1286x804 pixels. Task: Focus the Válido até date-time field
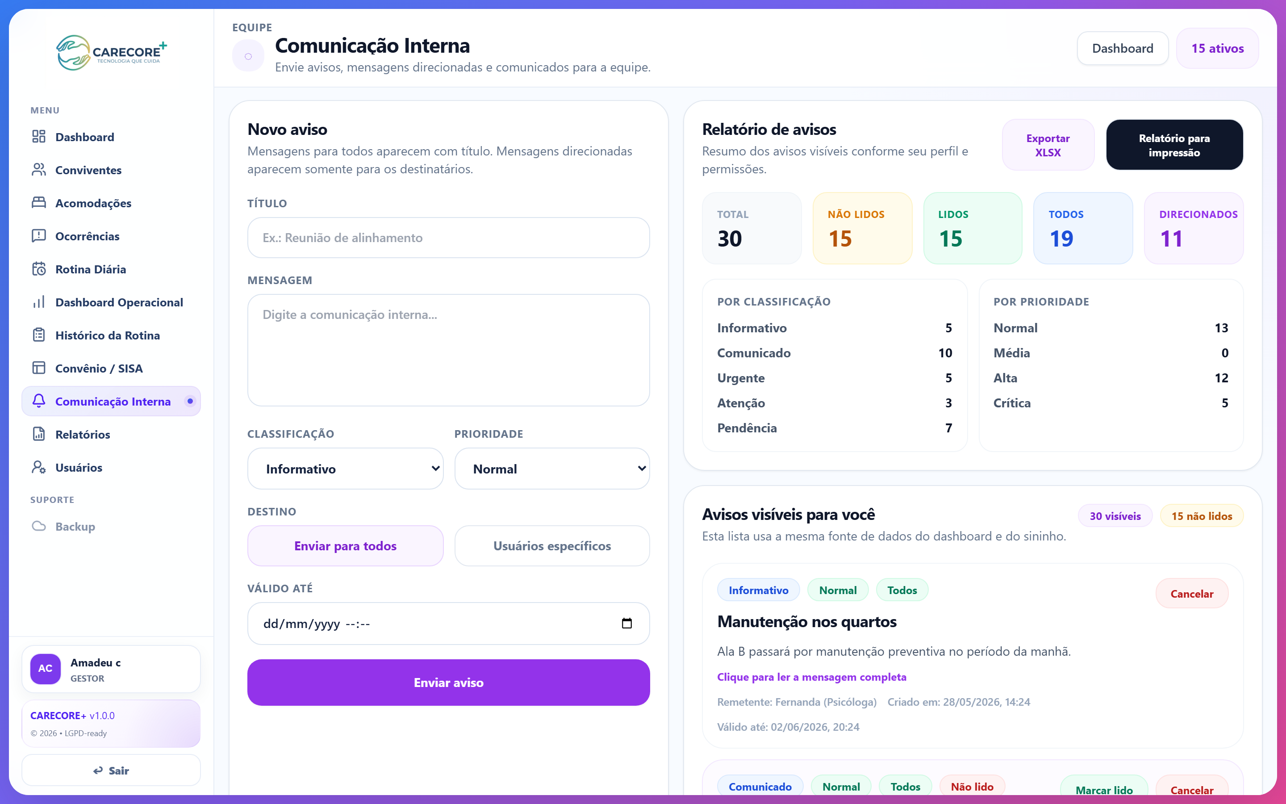(448, 623)
